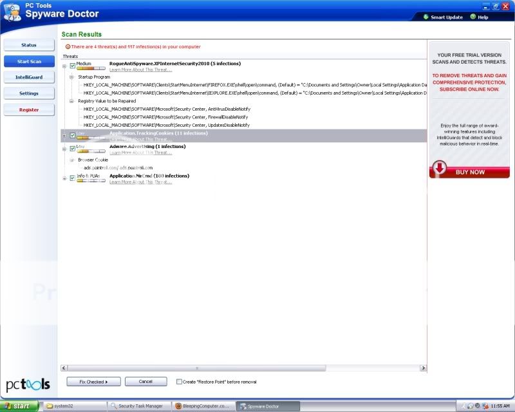Collapse the RogueAntiSpyware threat node
The height and width of the screenshot is (412, 515).
click(x=64, y=66)
